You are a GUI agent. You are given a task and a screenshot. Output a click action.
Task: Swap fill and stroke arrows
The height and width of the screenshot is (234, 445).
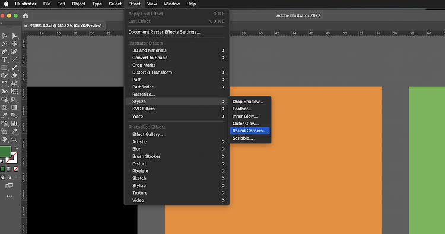16,148
